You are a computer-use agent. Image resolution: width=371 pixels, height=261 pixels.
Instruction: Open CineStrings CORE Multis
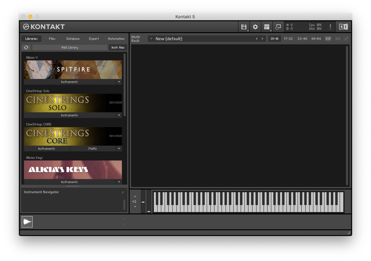(93, 149)
